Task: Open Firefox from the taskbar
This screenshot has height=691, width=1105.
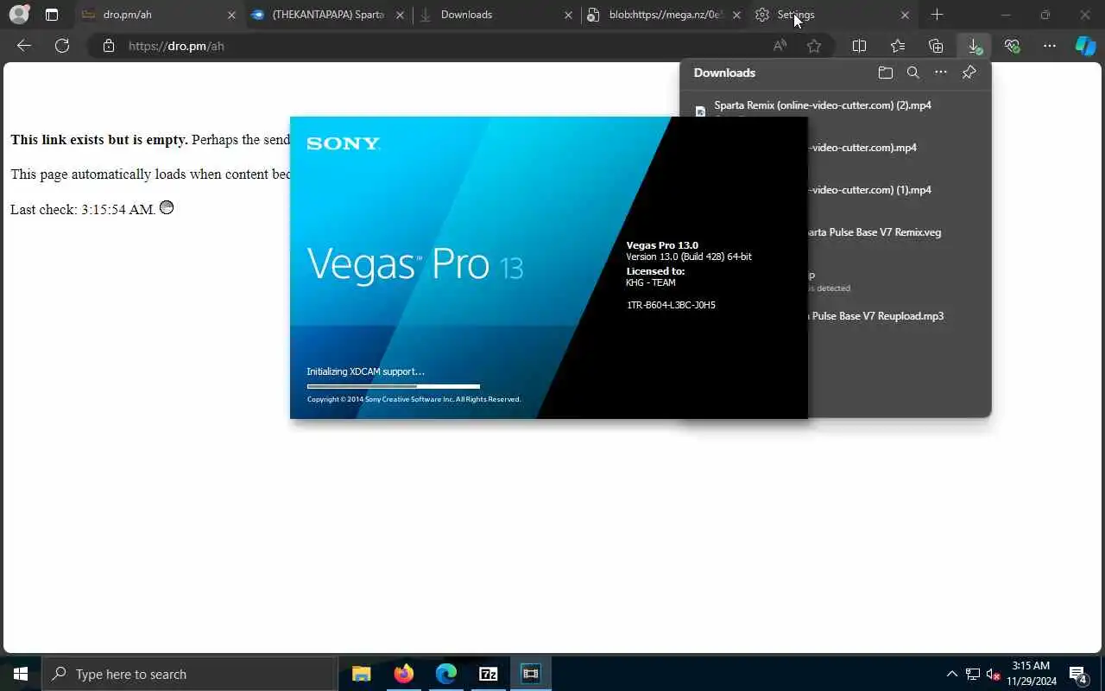Action: point(403,674)
